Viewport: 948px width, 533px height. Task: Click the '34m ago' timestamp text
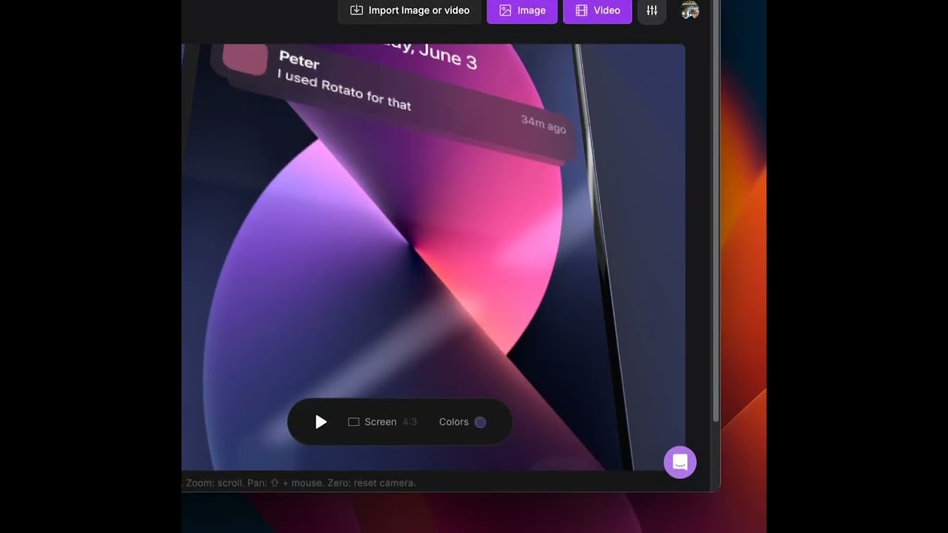click(544, 124)
